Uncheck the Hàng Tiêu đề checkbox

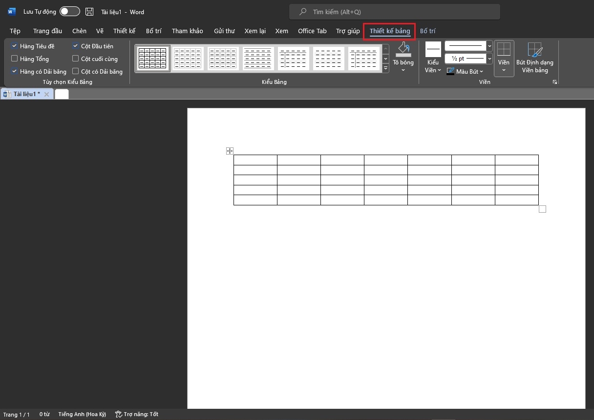click(14, 46)
